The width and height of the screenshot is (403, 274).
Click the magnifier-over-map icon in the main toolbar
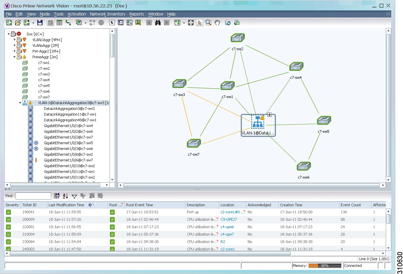click(x=138, y=23)
